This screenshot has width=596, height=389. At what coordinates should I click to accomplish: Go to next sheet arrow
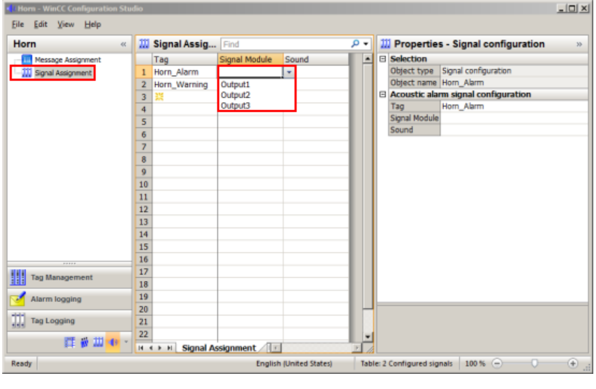pyautogui.click(x=159, y=347)
